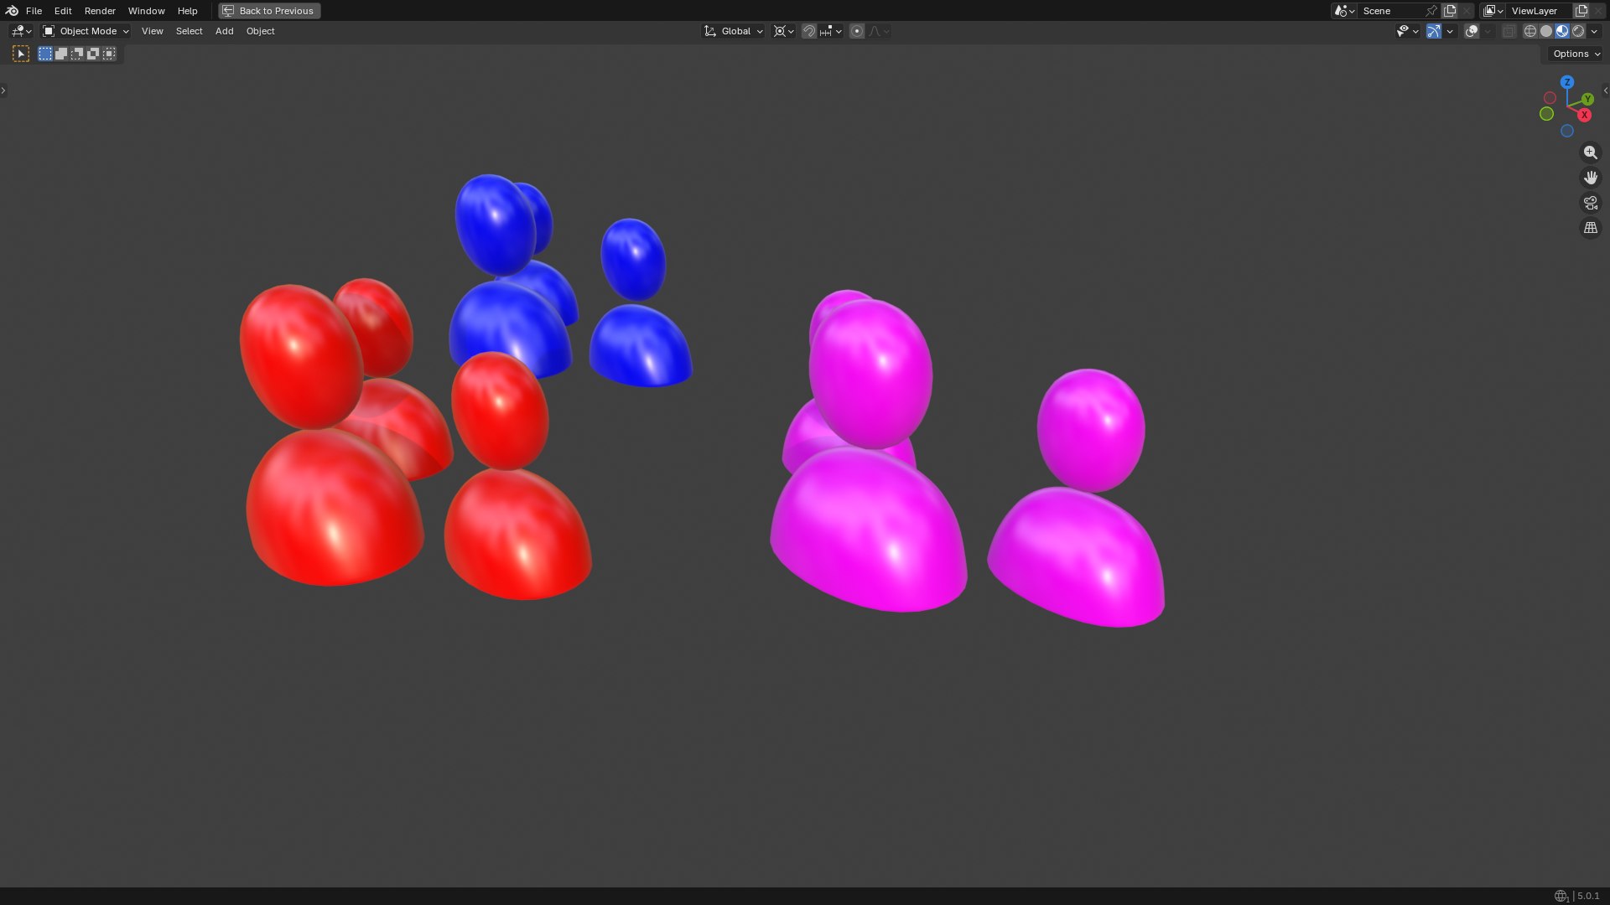This screenshot has width=1610, height=905.
Task: Open the Edit menu
Action: click(x=63, y=11)
